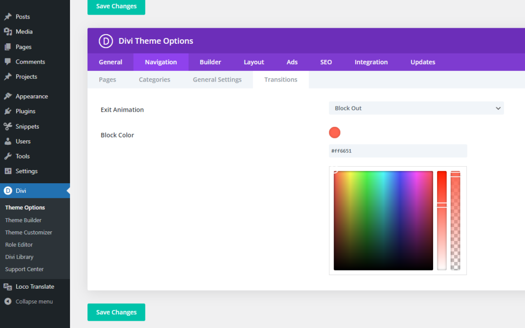This screenshot has height=328, width=525.
Task: Click the Loco Translate icon
Action: tap(8, 287)
